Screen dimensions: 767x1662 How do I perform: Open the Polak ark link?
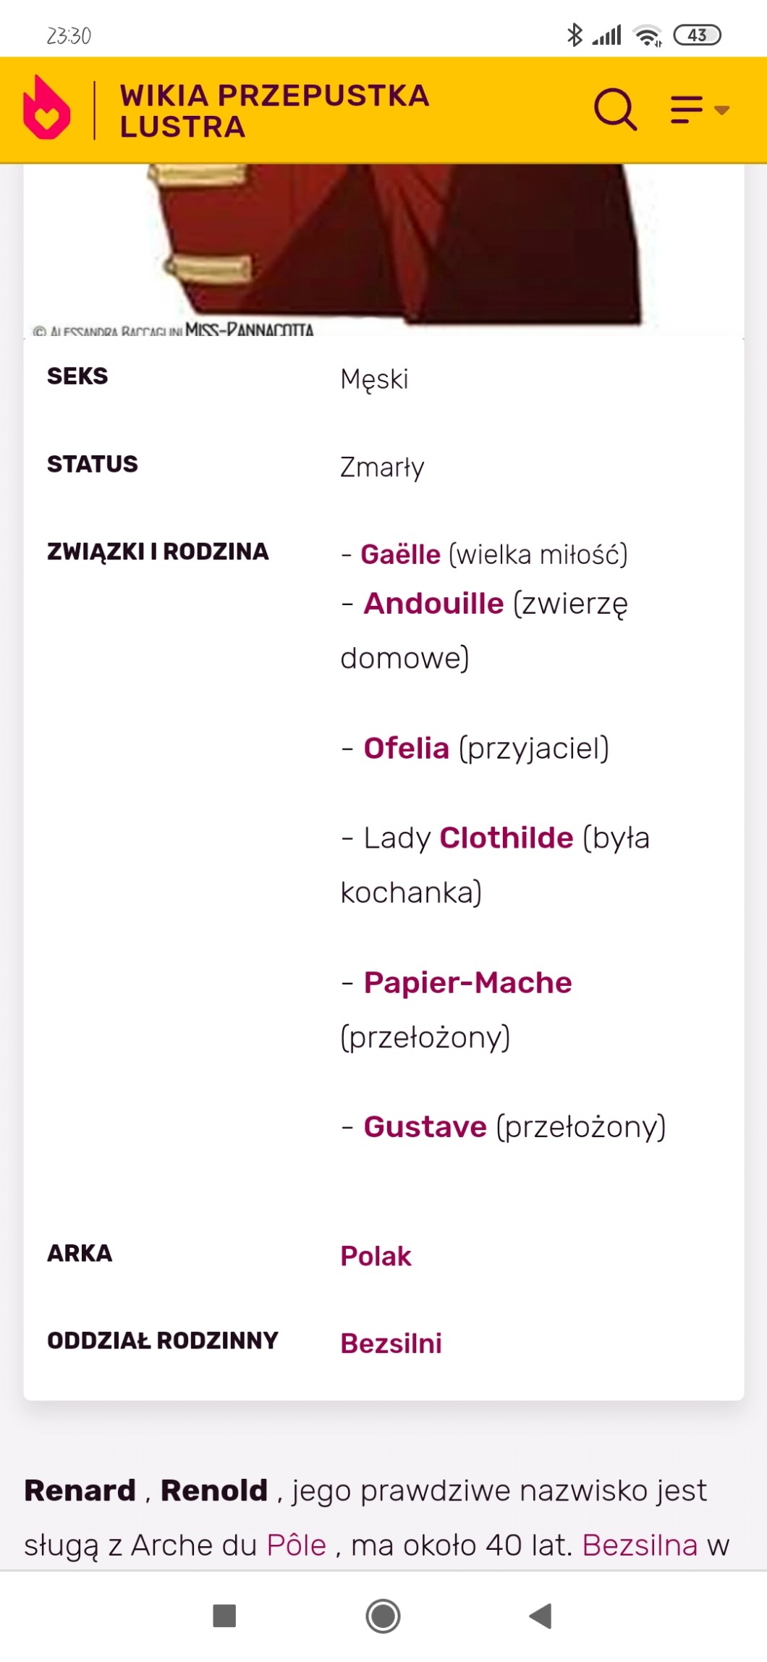376,1256
